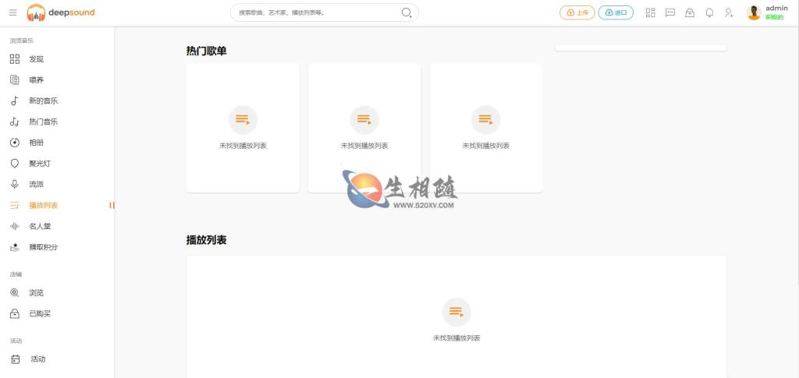Open the chat messages icon
This screenshot has height=378, width=799.
670,12
